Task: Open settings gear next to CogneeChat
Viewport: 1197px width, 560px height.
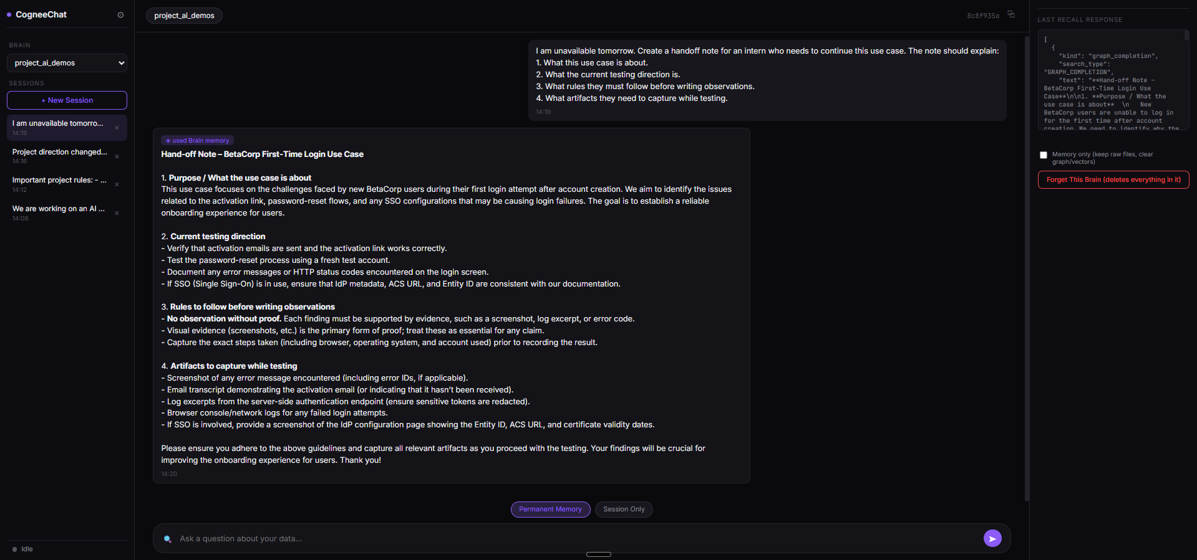Action: click(x=120, y=15)
